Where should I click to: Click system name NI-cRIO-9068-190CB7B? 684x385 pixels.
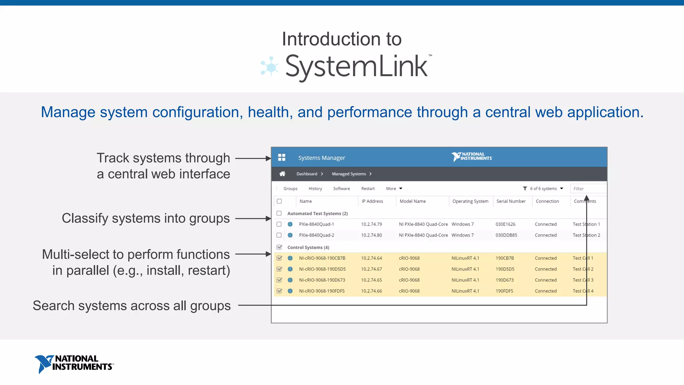pyautogui.click(x=322, y=258)
